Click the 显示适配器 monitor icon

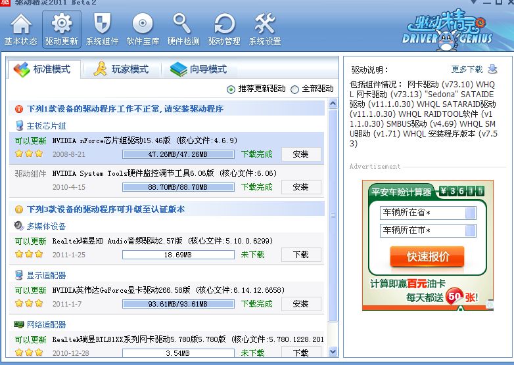click(x=19, y=275)
